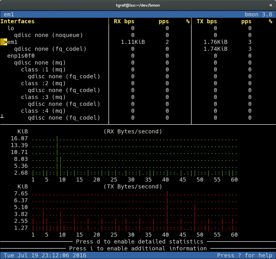Select class :4 (mq) entry

click(x=43, y=111)
